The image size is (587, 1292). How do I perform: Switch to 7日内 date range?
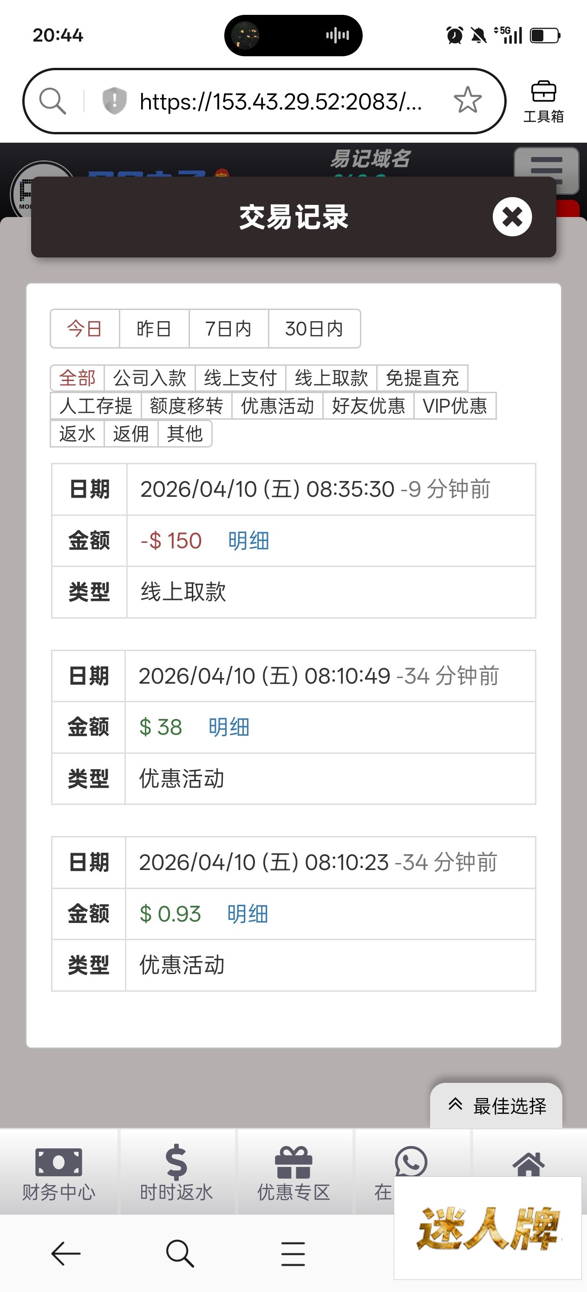tap(228, 329)
